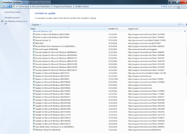
Task: Click icon of Security Update KB2898851
Action: click(34, 52)
